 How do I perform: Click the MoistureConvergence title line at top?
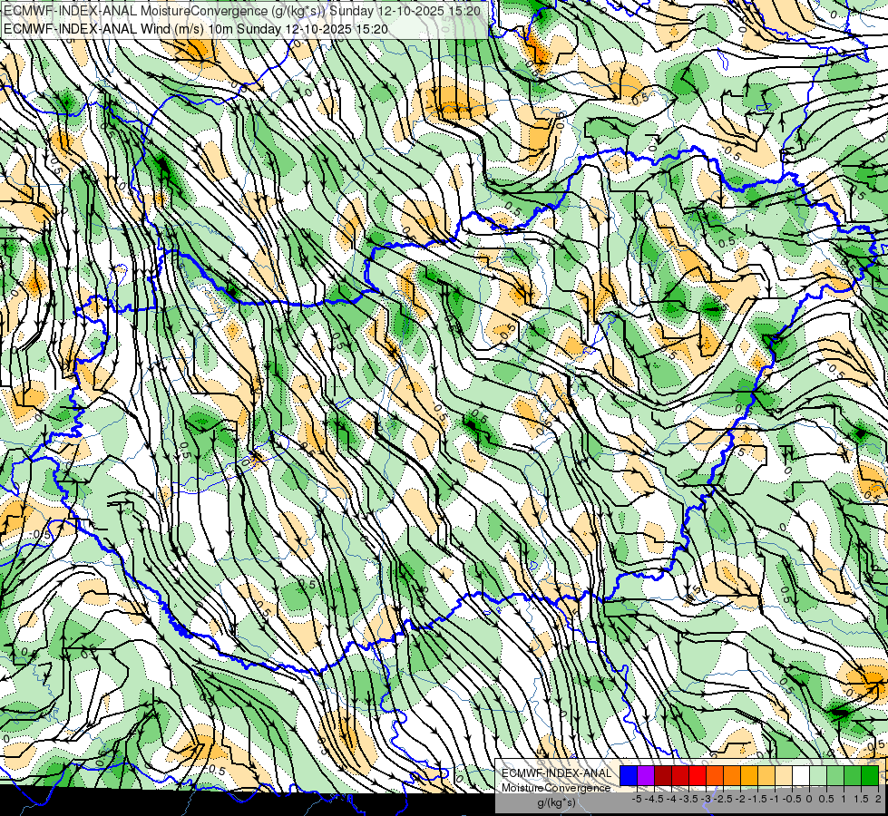click(242, 11)
